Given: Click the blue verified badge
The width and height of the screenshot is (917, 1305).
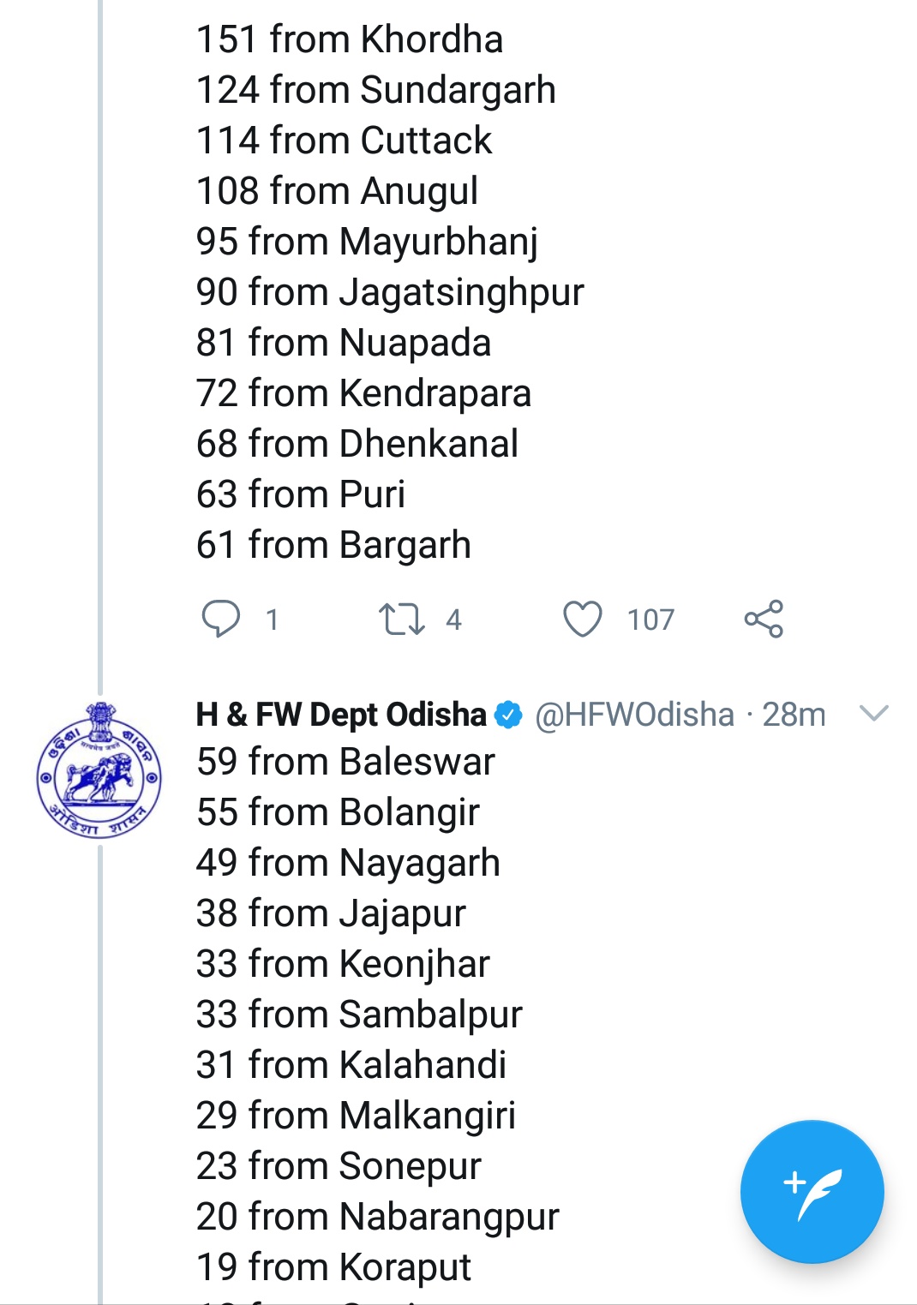Looking at the screenshot, I should pyautogui.click(x=509, y=715).
